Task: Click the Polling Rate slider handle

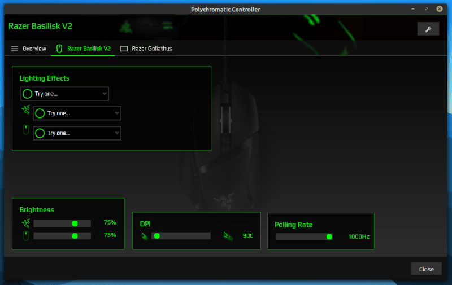Action: point(329,236)
